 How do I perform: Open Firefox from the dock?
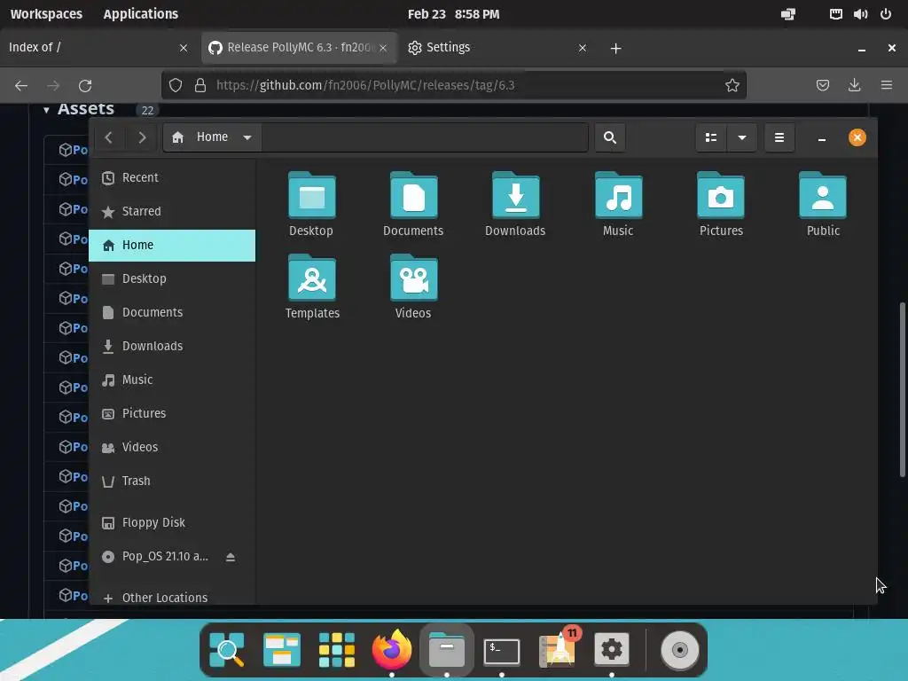[x=392, y=650]
